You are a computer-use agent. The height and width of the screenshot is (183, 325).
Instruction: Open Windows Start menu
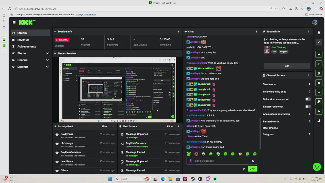(110, 179)
